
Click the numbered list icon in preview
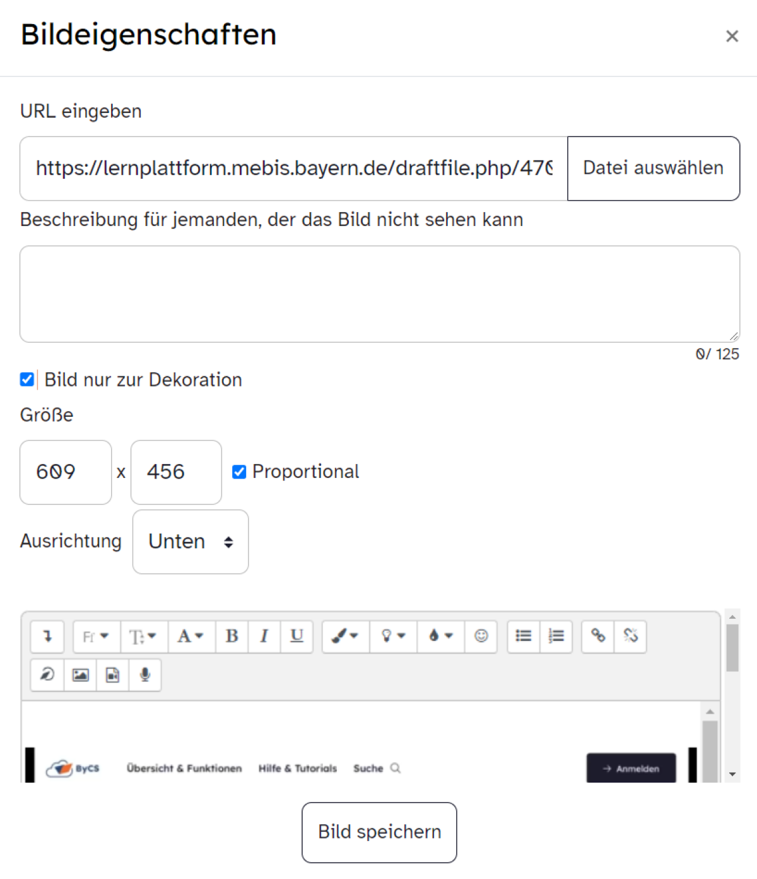[x=556, y=637]
